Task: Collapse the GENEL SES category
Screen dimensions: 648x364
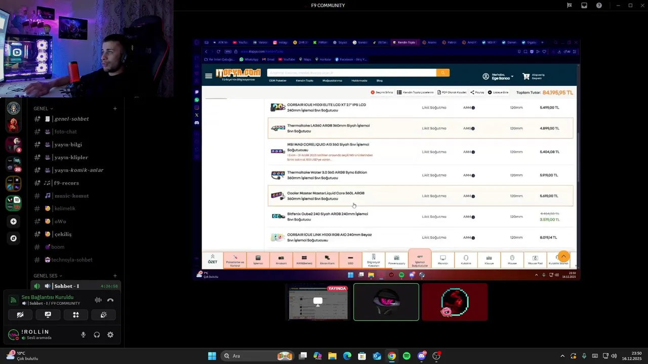Action: coord(48,276)
